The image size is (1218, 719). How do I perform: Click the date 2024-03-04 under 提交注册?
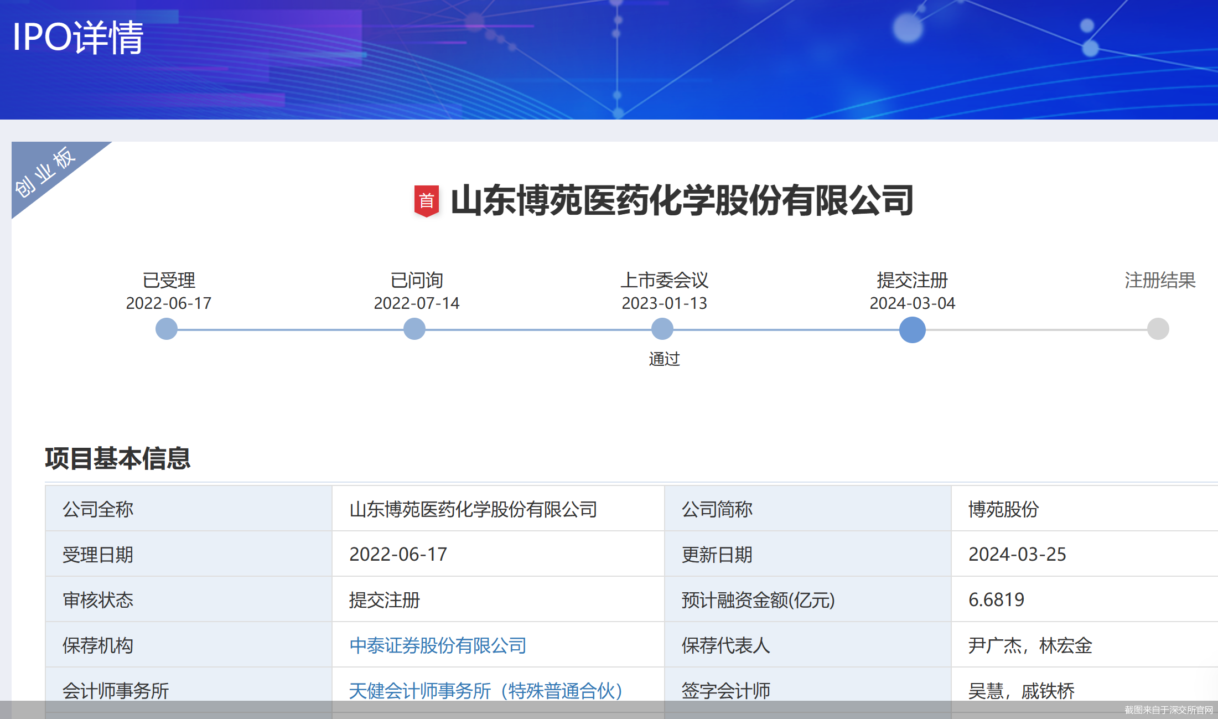(913, 303)
